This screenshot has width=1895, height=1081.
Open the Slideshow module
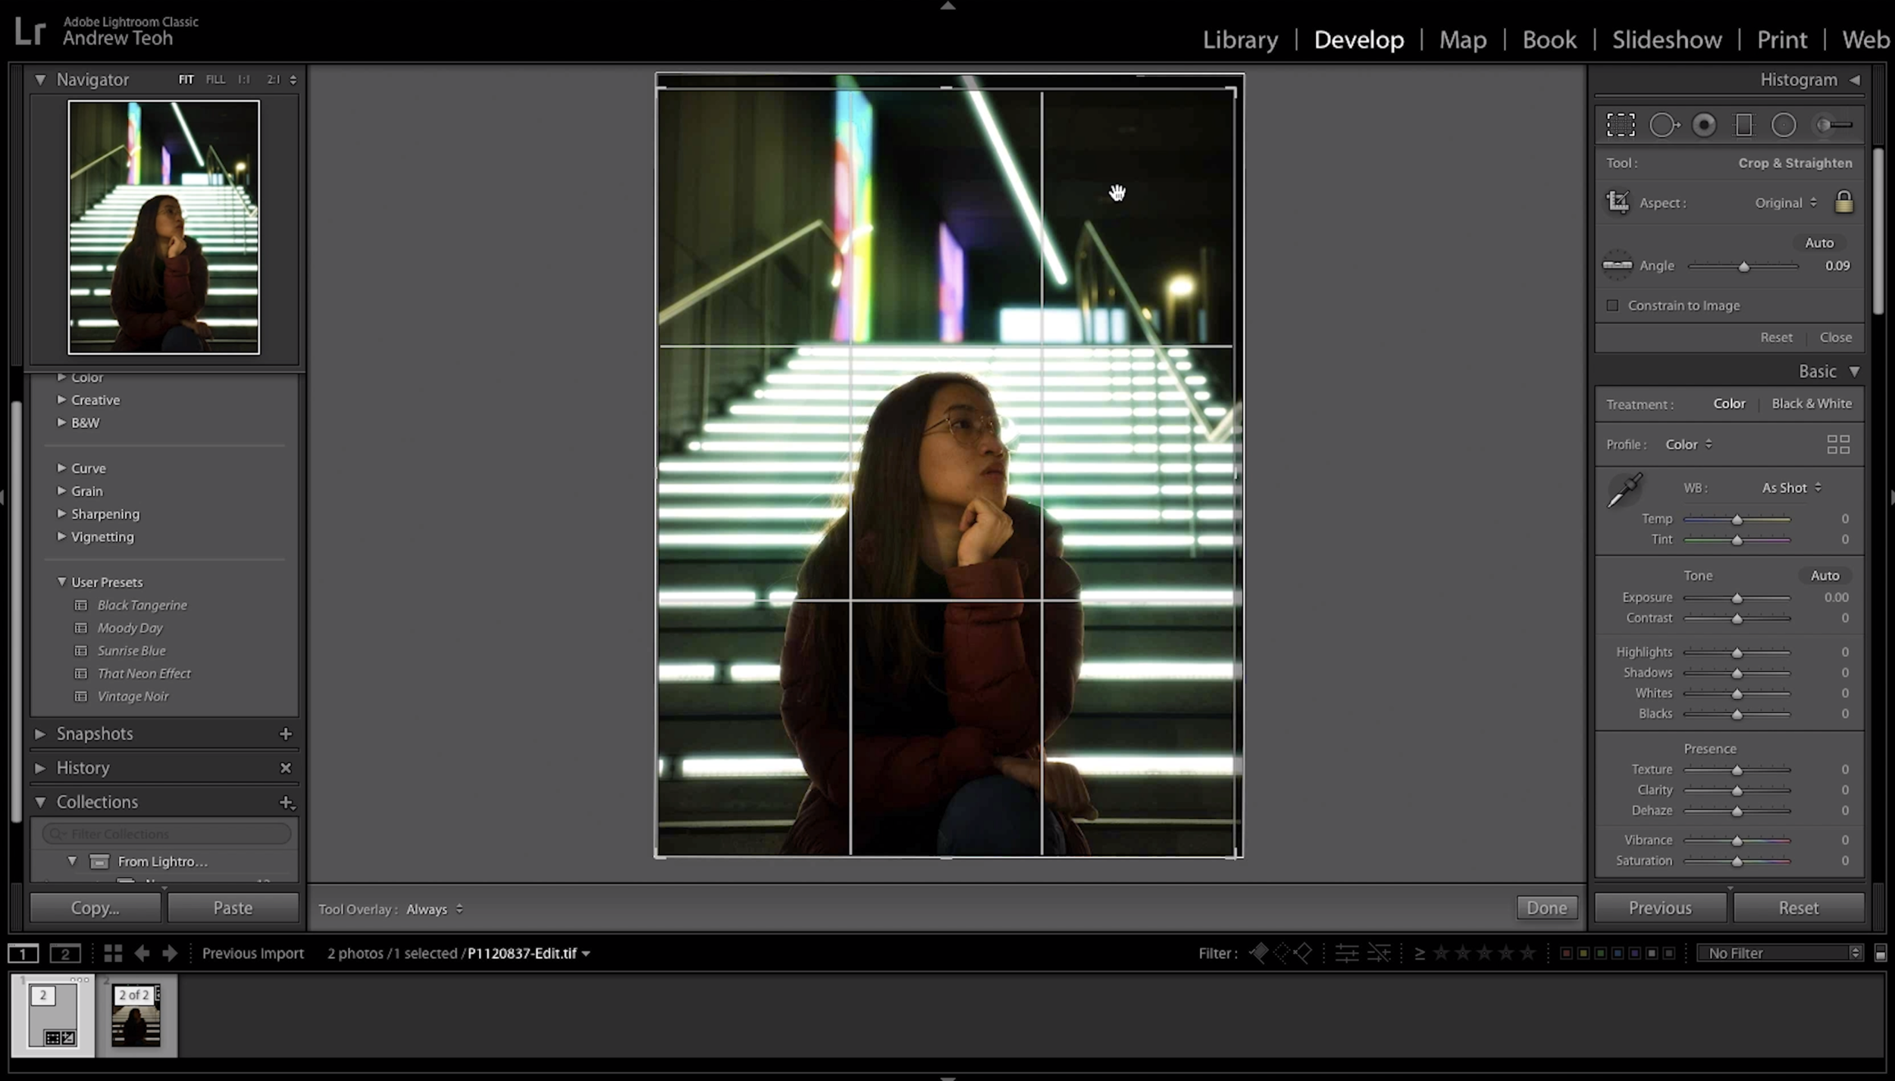1665,39
